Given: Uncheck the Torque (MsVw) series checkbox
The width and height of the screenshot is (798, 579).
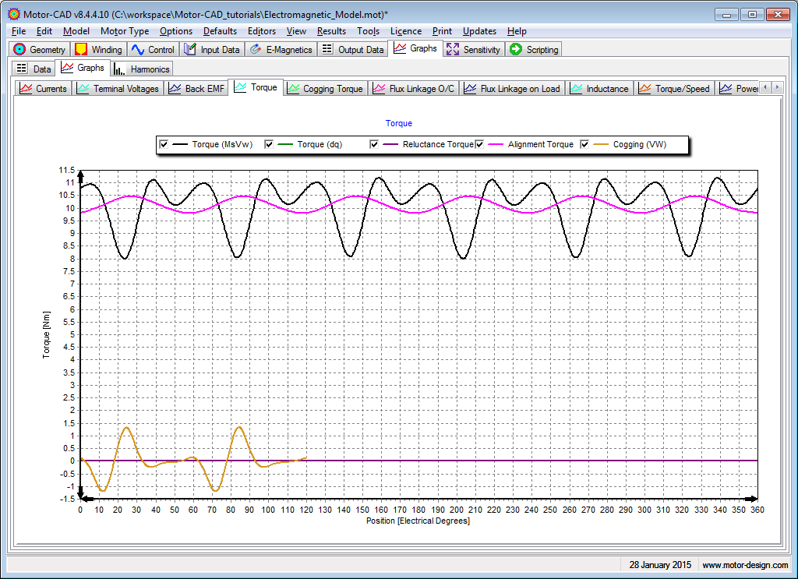Looking at the screenshot, I should tap(164, 144).
